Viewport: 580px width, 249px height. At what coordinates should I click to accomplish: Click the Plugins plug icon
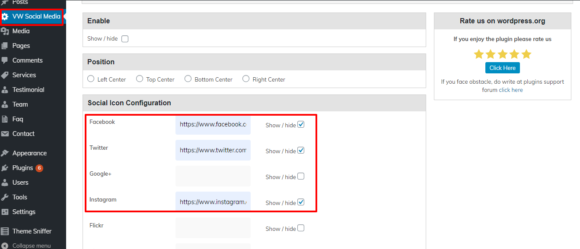pyautogui.click(x=5, y=168)
